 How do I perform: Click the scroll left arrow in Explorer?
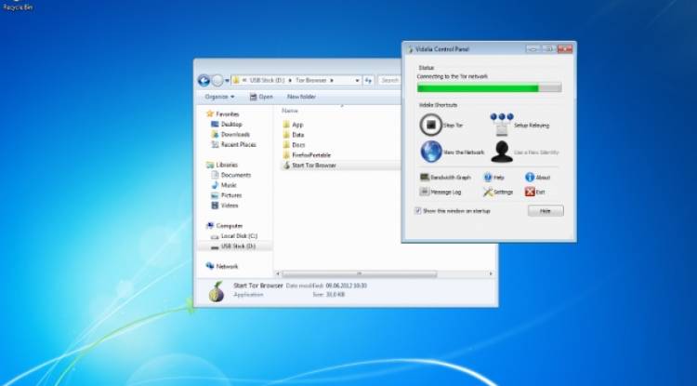[x=278, y=273]
